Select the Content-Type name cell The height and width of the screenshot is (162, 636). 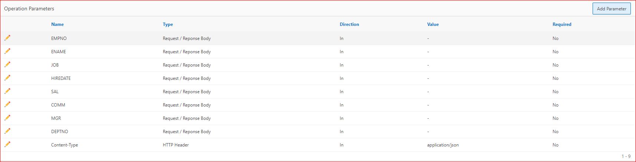[x=65, y=145]
